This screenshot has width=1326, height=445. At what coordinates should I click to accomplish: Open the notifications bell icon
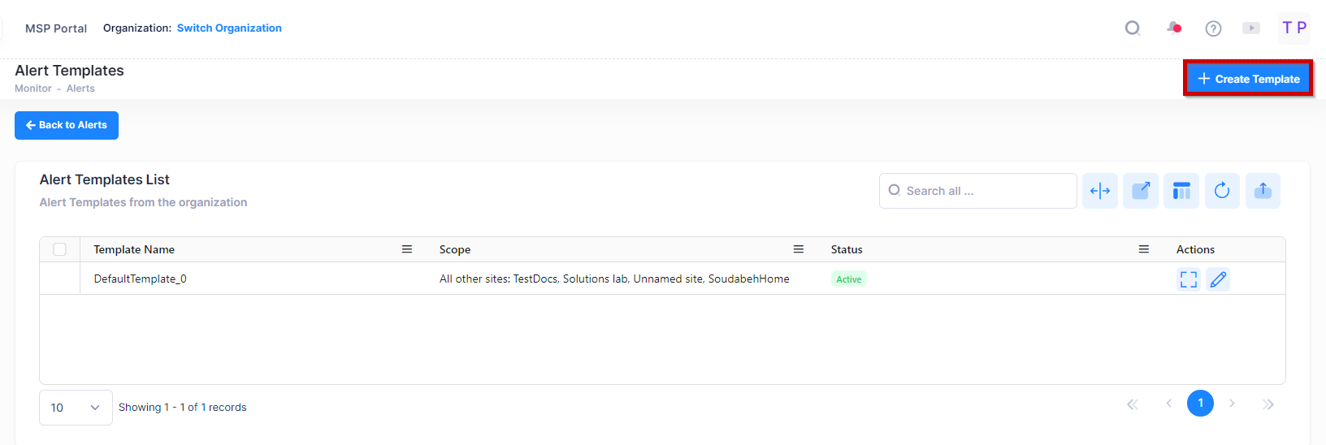pos(1173,28)
